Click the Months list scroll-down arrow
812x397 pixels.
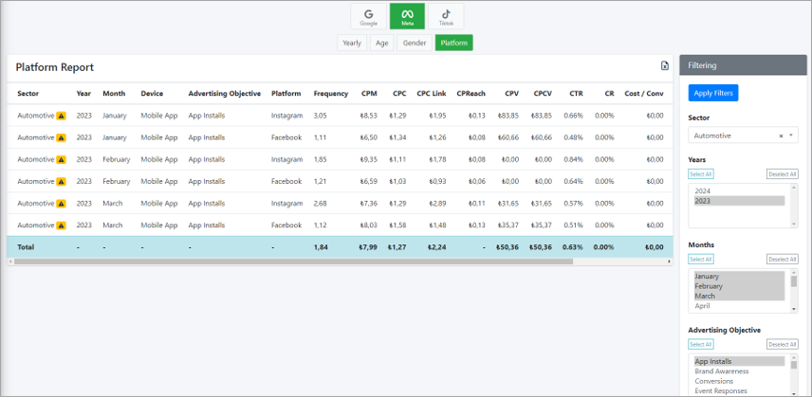coord(794,309)
